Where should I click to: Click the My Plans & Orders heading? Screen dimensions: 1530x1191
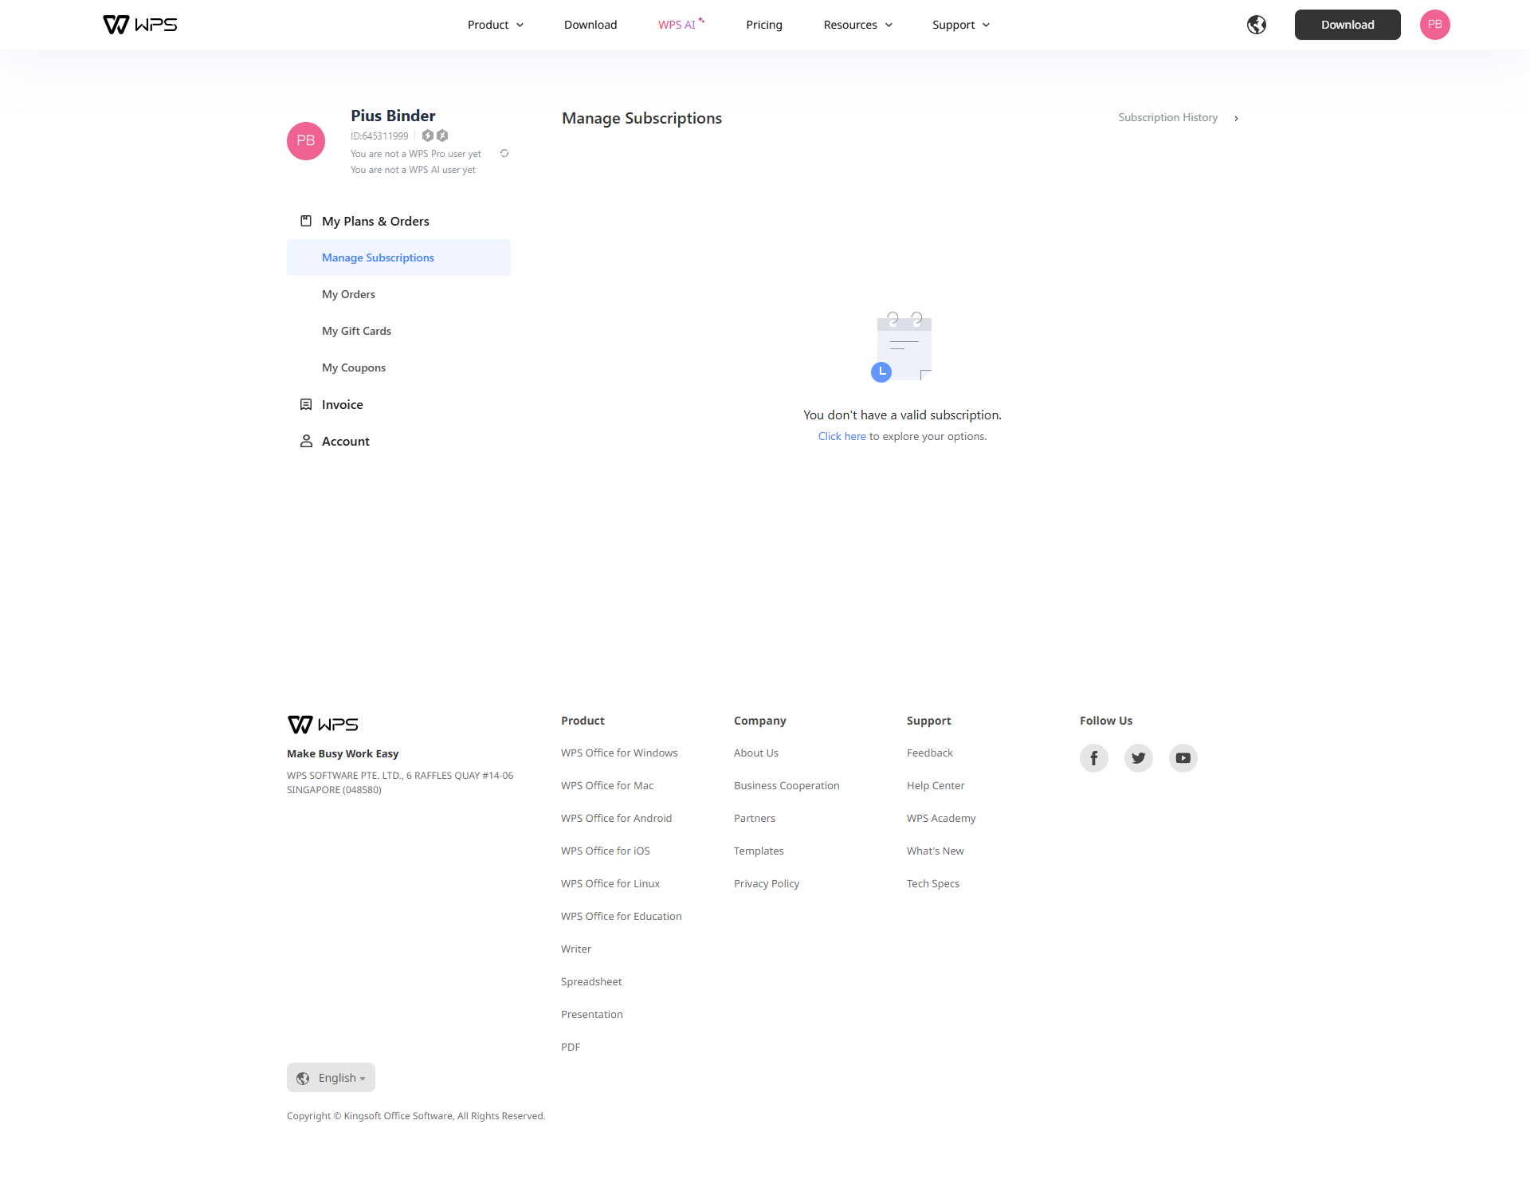coord(375,221)
